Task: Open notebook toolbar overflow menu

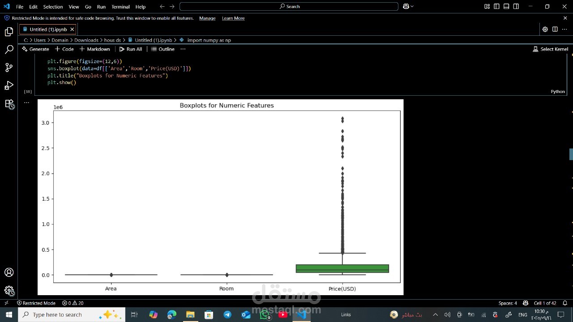Action: [183, 49]
